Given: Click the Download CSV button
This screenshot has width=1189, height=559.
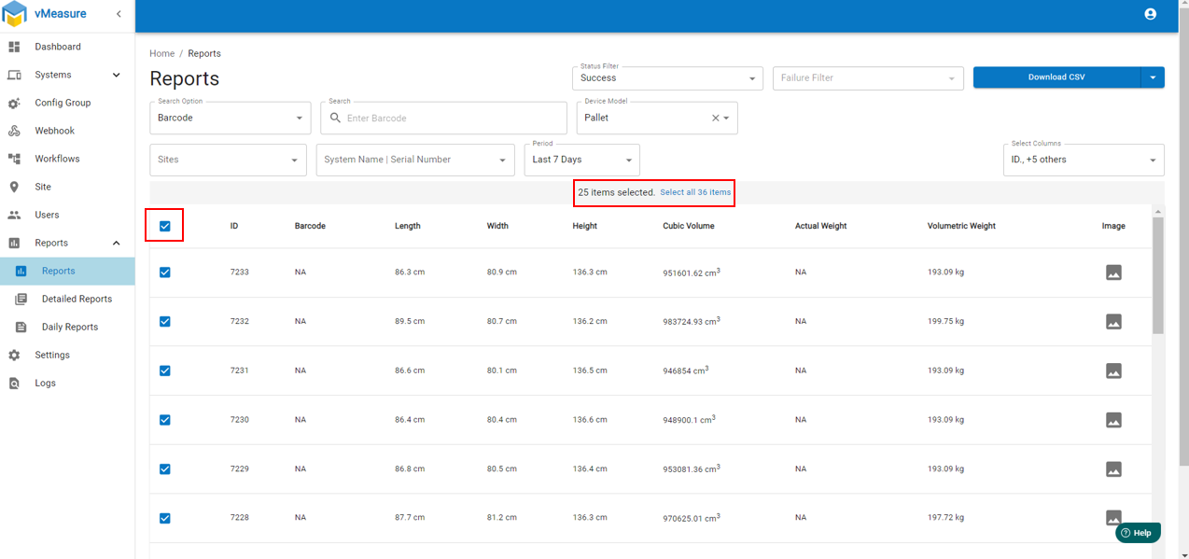Looking at the screenshot, I should coord(1056,77).
